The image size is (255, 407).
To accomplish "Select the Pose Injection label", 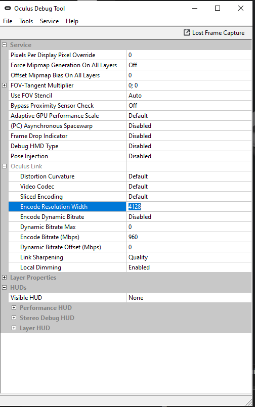I will (x=29, y=156).
